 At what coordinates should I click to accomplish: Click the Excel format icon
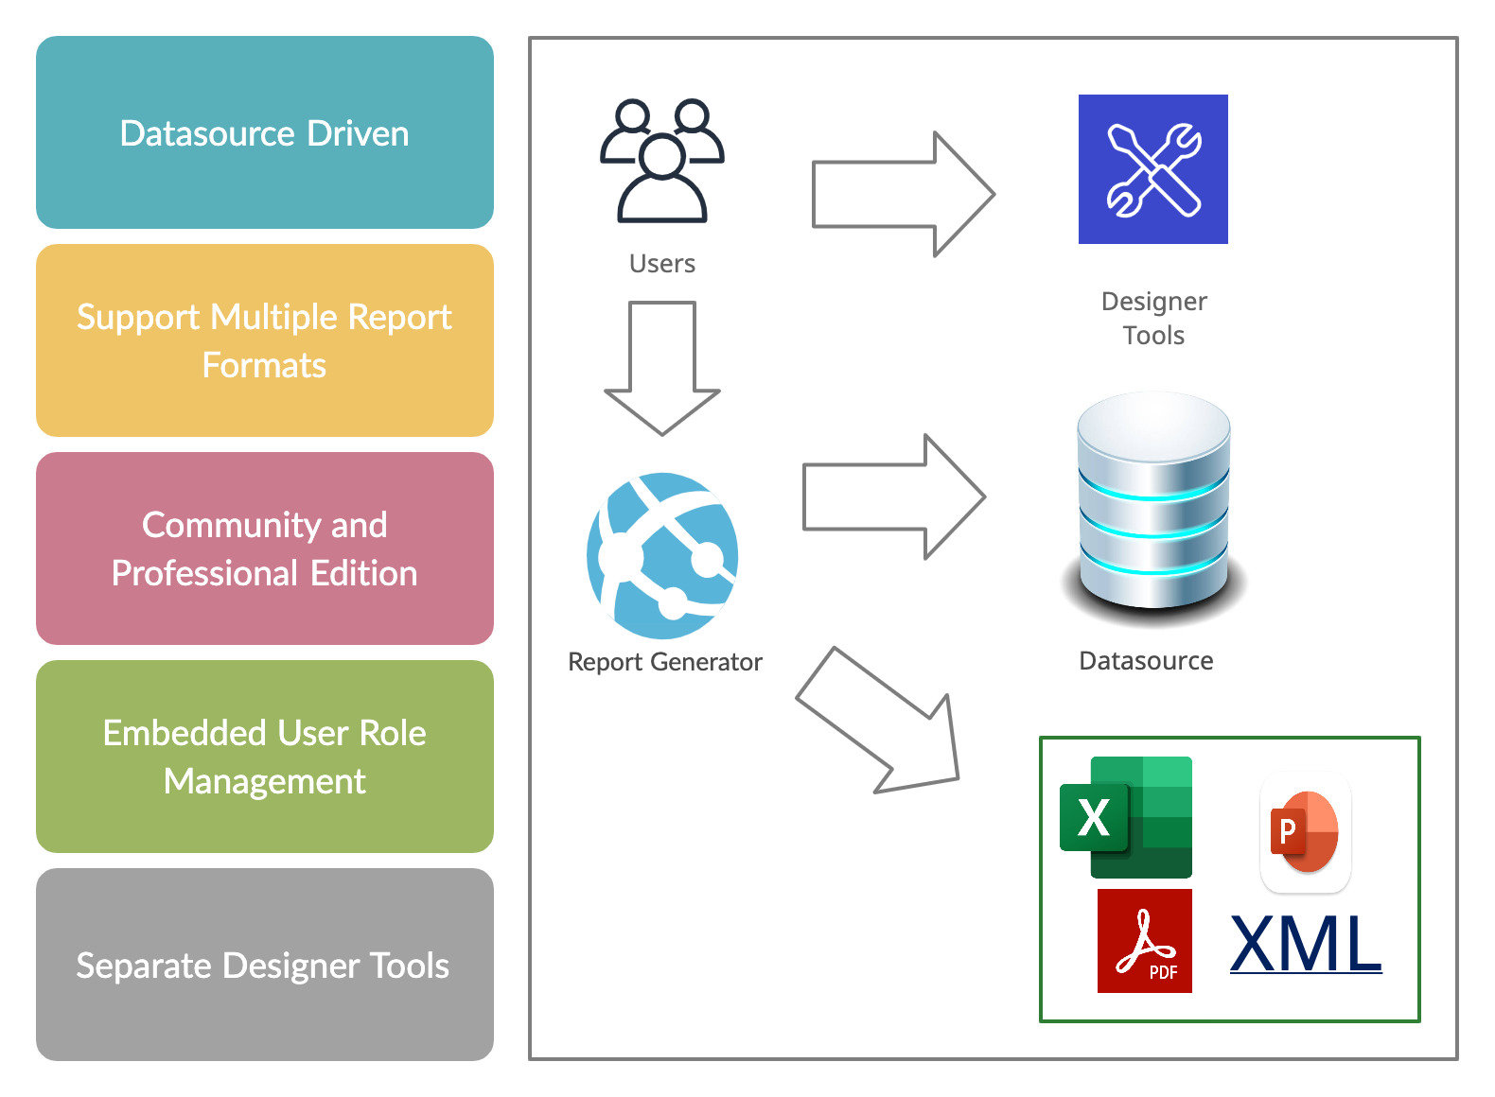pos(1126,817)
